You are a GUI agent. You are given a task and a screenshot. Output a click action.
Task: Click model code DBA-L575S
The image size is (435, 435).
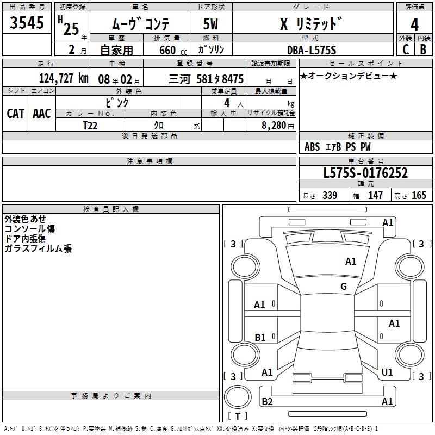pyautogui.click(x=312, y=50)
